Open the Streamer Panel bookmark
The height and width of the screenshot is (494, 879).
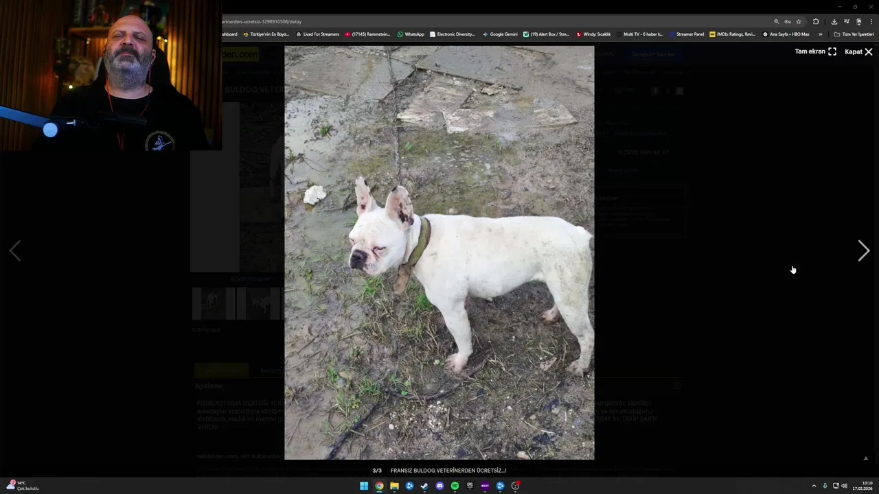(686, 34)
